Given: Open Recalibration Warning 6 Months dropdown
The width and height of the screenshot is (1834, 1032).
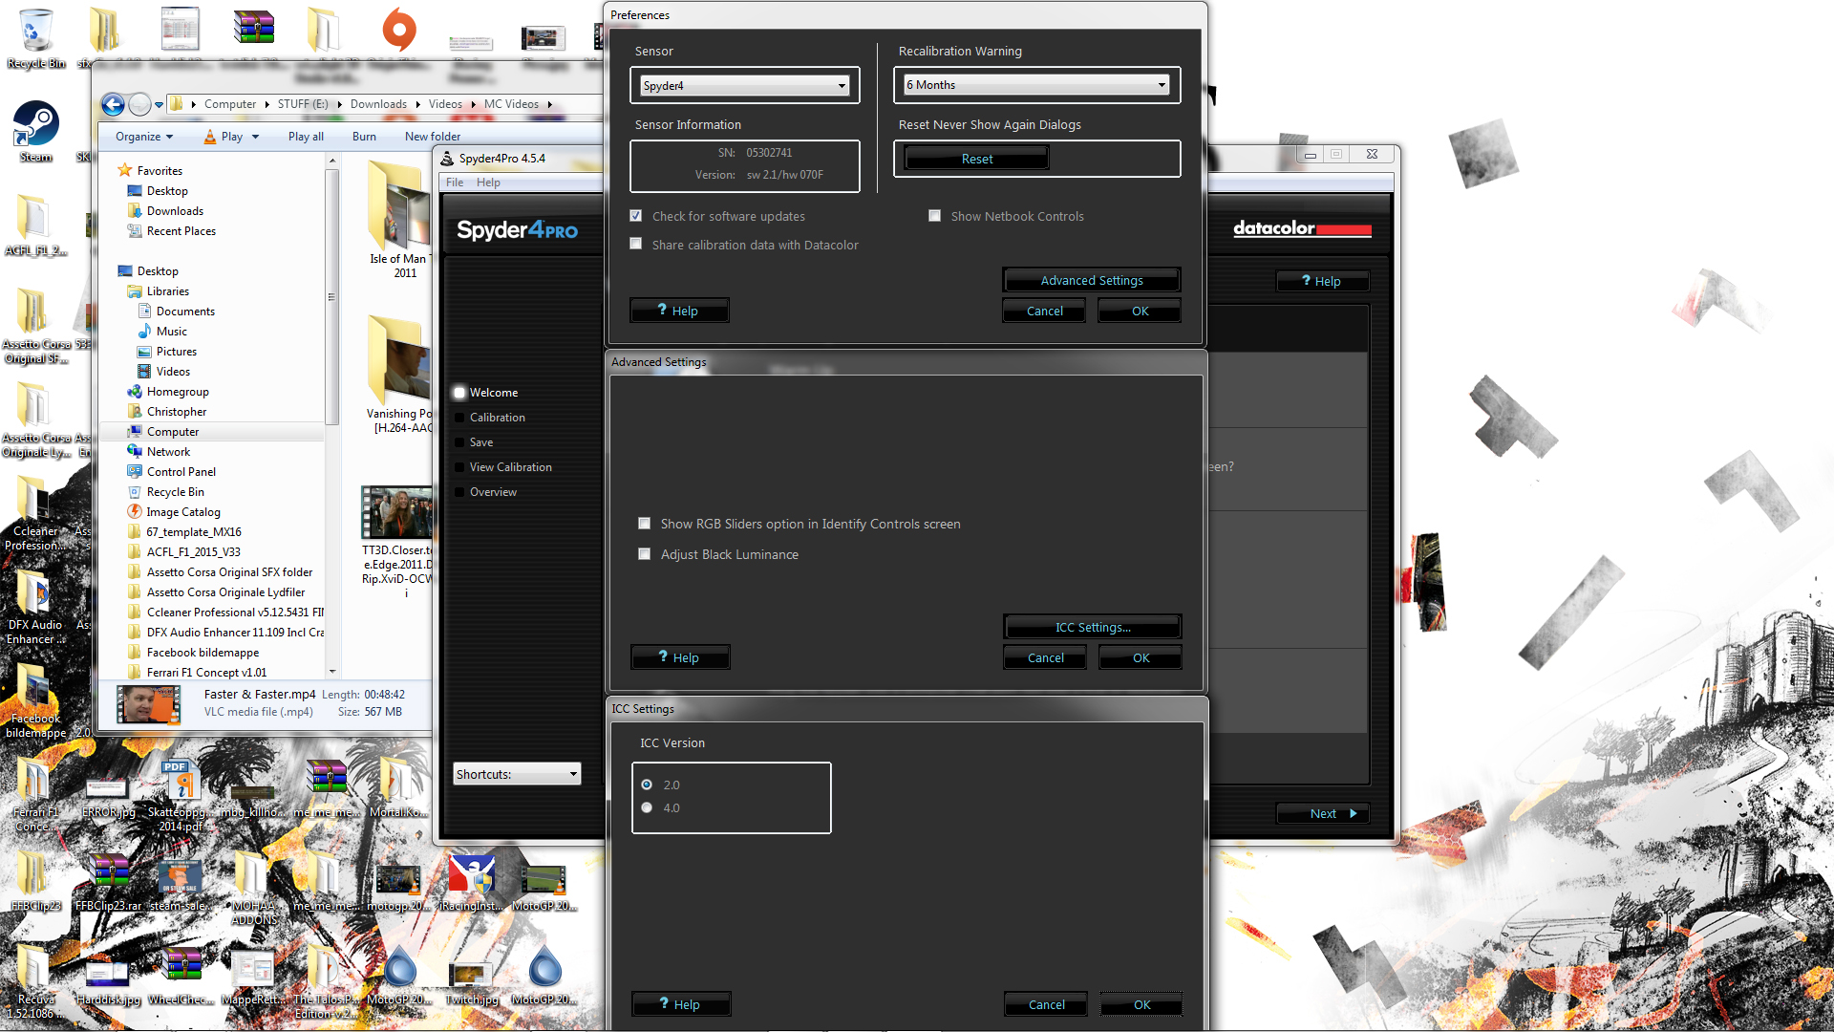Looking at the screenshot, I should click(1036, 85).
